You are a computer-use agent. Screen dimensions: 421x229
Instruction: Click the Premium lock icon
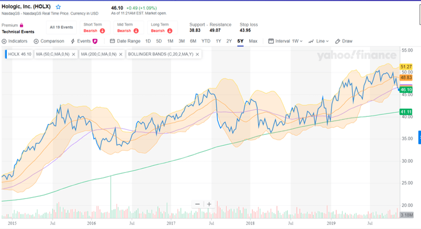point(22,25)
